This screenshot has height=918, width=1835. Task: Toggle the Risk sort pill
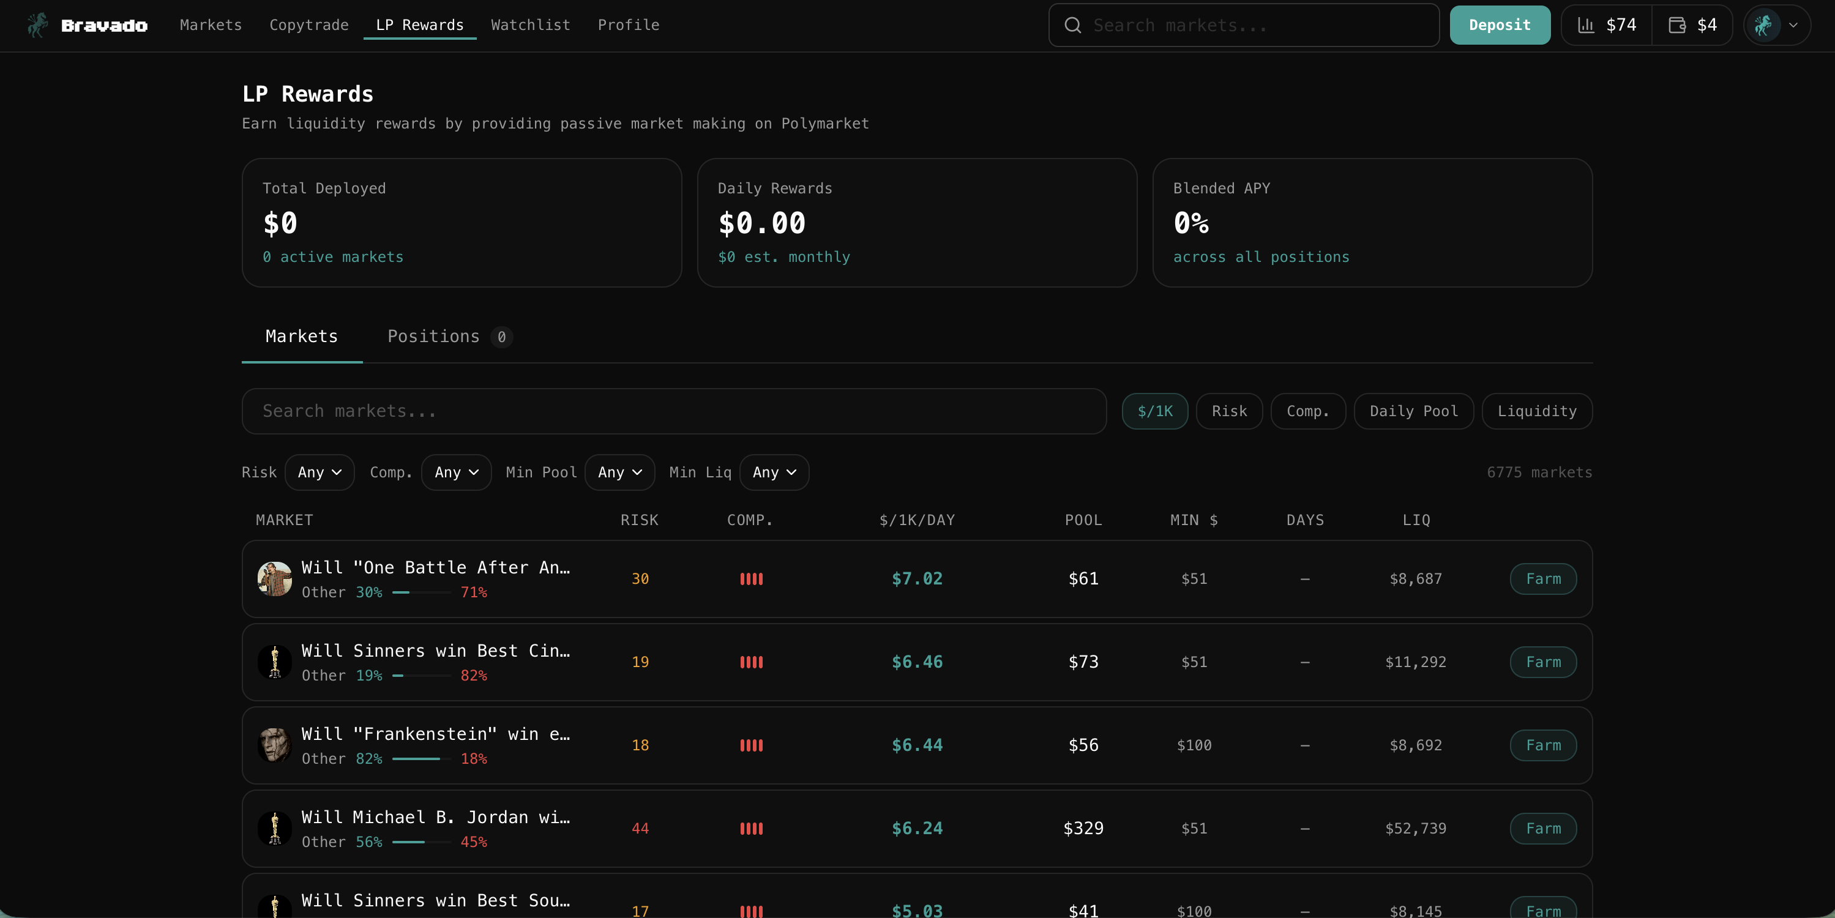tap(1229, 411)
